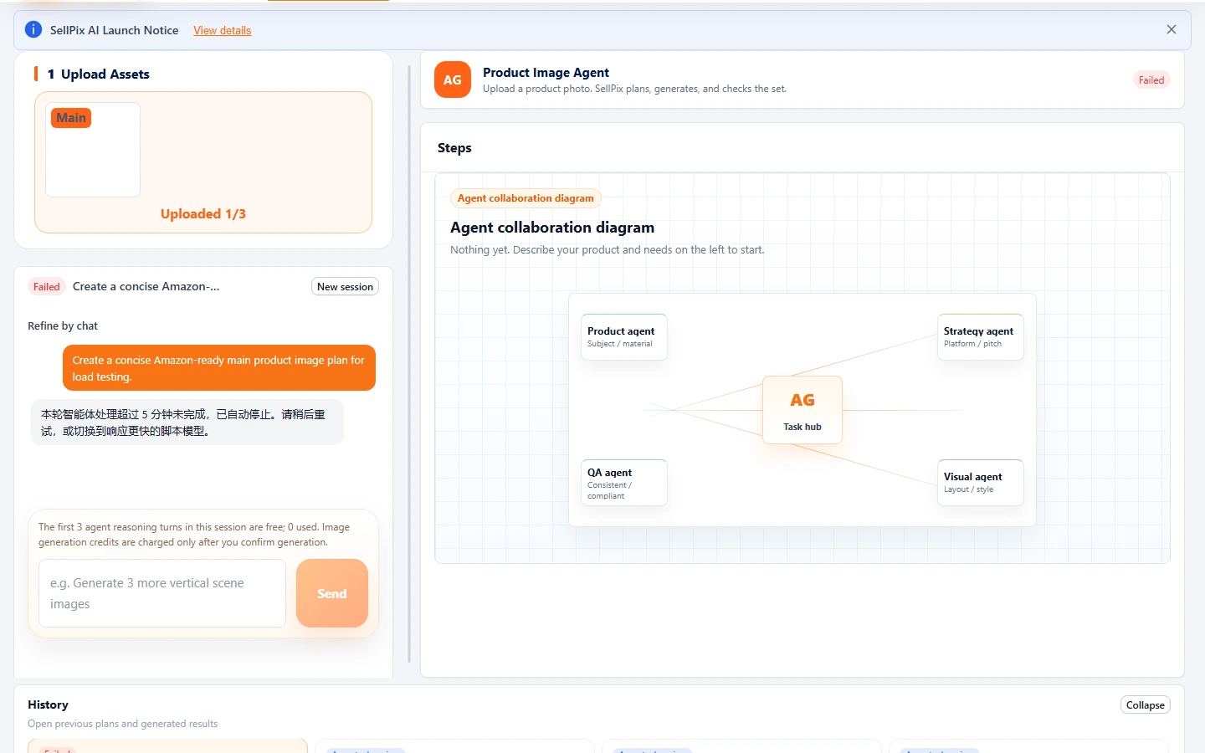This screenshot has width=1205, height=753.
Task: Select the Strategy agent node
Action: pyautogui.click(x=981, y=336)
